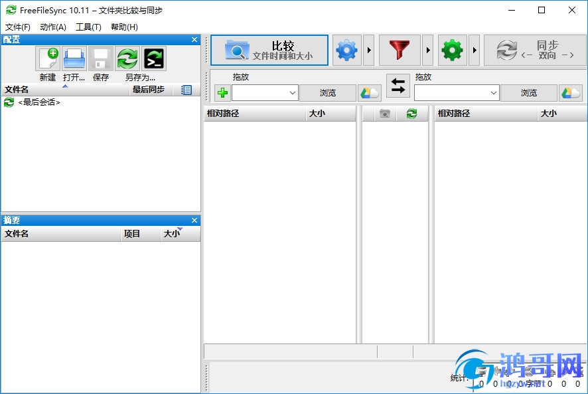Open synchronization settings via green gear icon
This screenshot has height=394, width=588.
(x=452, y=50)
